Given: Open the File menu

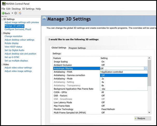Looking at the screenshot, I should click(x=3, y=9).
